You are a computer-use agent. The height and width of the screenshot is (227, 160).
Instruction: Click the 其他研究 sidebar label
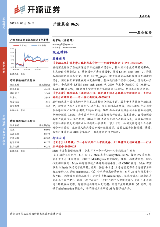click(x=3, y=23)
